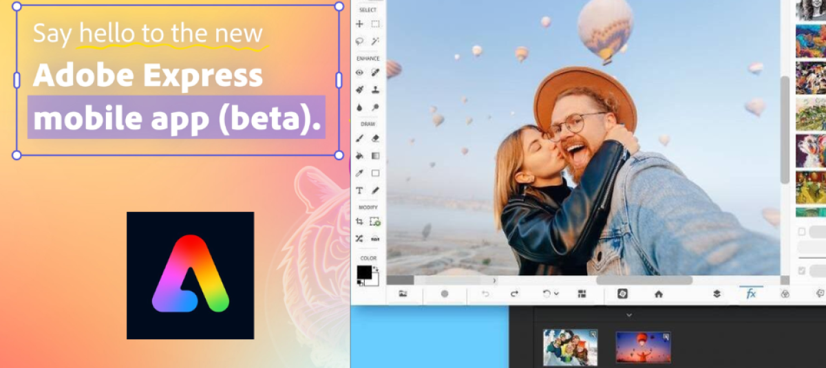Viewport: 826px width, 368px height.
Task: Open the Home screen icon
Action: point(659,294)
